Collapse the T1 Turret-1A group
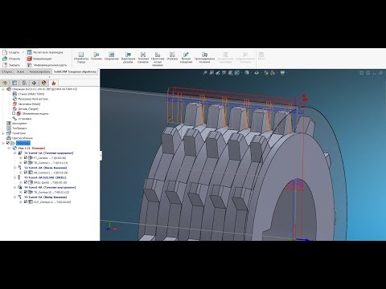The image size is (386, 289). tap(15, 153)
